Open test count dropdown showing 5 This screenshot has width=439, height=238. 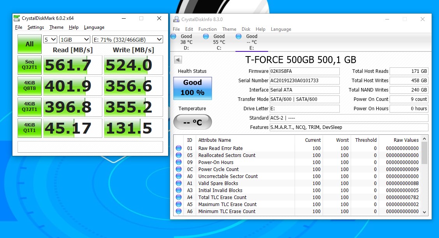pos(50,39)
